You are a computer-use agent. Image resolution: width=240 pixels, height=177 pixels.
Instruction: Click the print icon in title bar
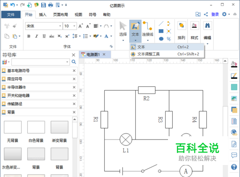click(50, 5)
